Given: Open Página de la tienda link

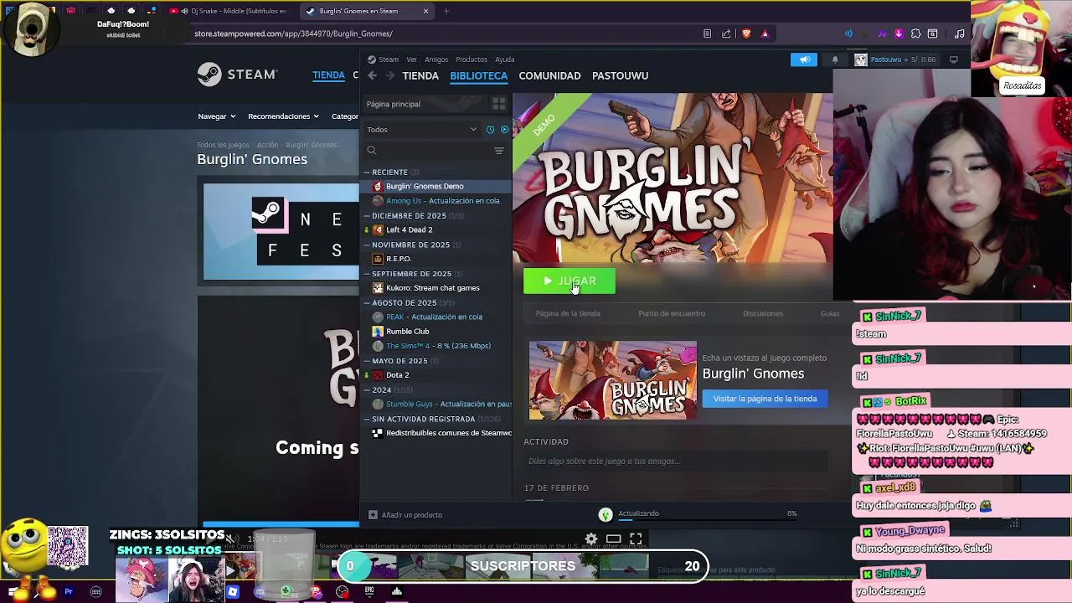Looking at the screenshot, I should point(568,313).
